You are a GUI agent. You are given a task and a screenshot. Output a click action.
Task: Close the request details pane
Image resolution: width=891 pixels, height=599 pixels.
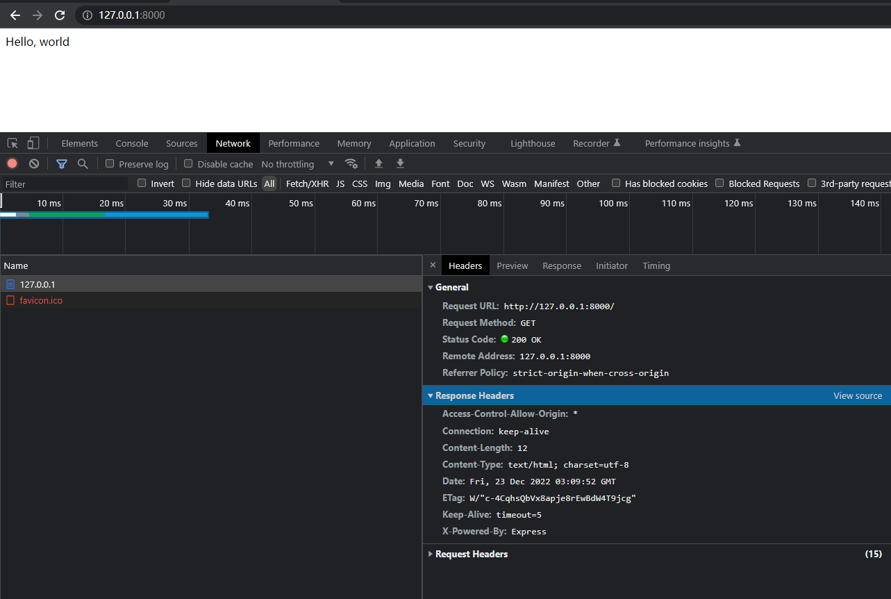pos(433,265)
